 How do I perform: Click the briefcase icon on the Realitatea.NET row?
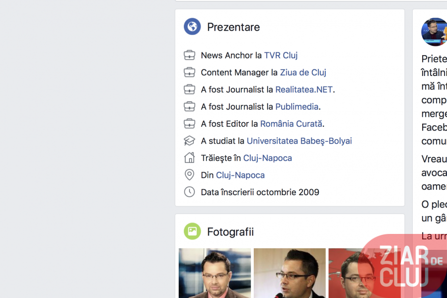coord(189,89)
